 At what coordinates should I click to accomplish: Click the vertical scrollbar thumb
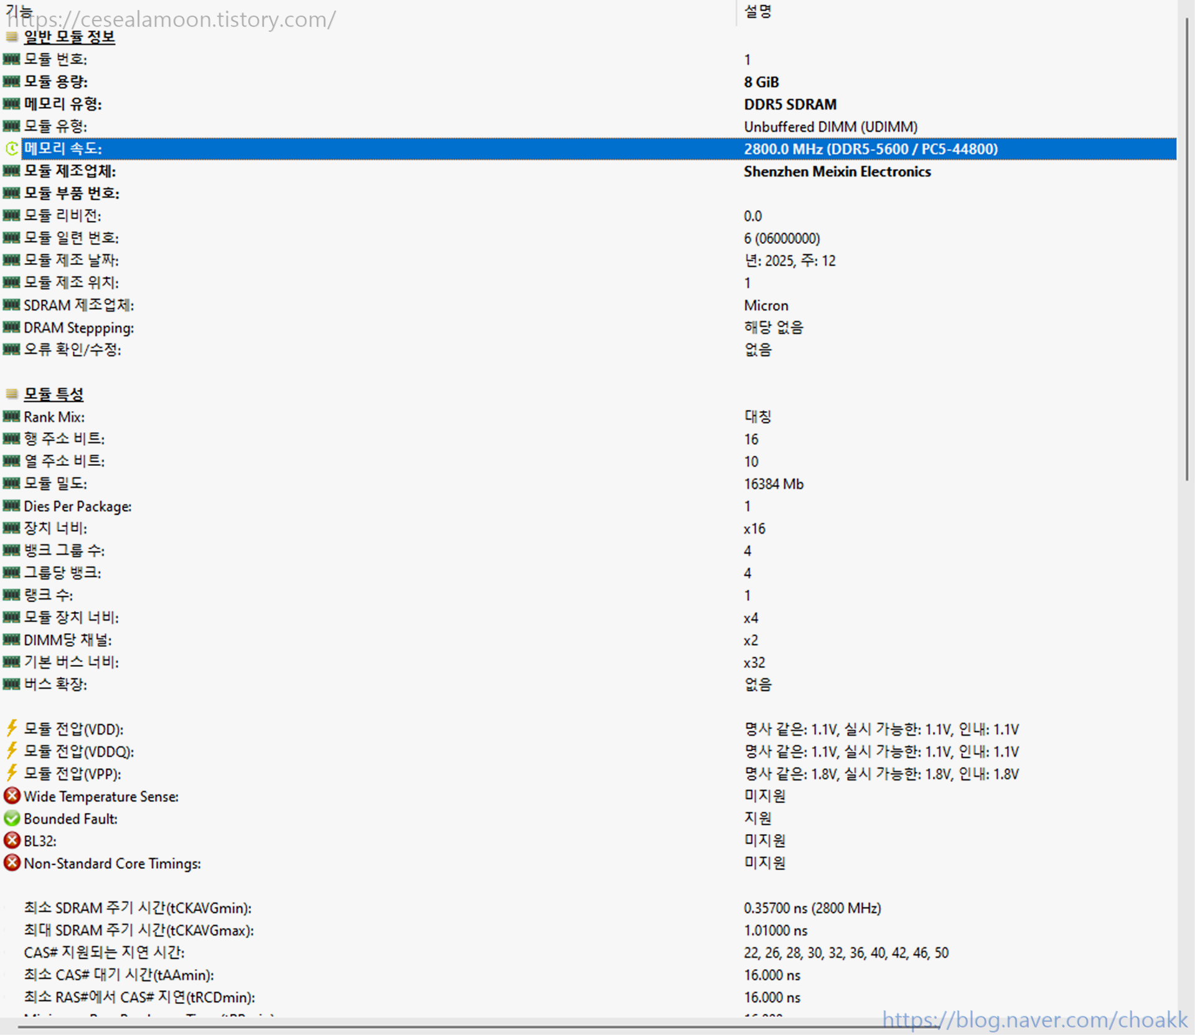tap(1186, 249)
